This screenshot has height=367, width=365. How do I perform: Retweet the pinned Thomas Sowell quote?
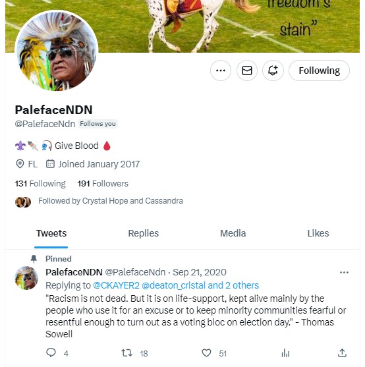(x=126, y=353)
